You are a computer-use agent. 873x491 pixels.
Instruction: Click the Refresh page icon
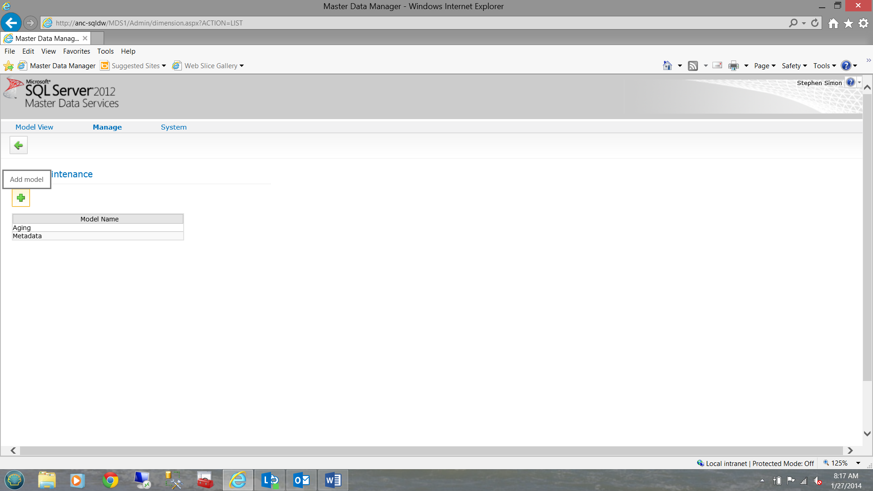(815, 23)
